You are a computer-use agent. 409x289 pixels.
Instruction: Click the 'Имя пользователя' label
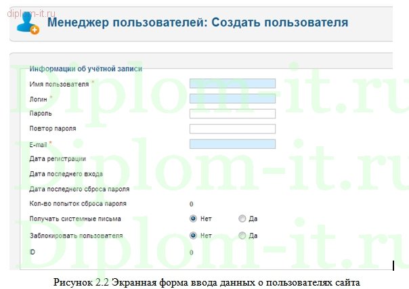[x=59, y=84]
